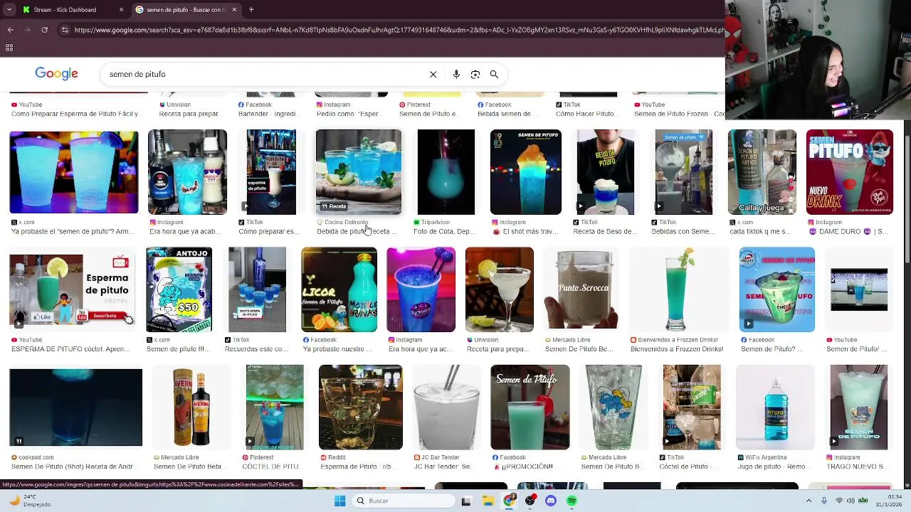This screenshot has height=512, width=911.
Task: Open the Windows Start menu
Action: [x=339, y=501]
